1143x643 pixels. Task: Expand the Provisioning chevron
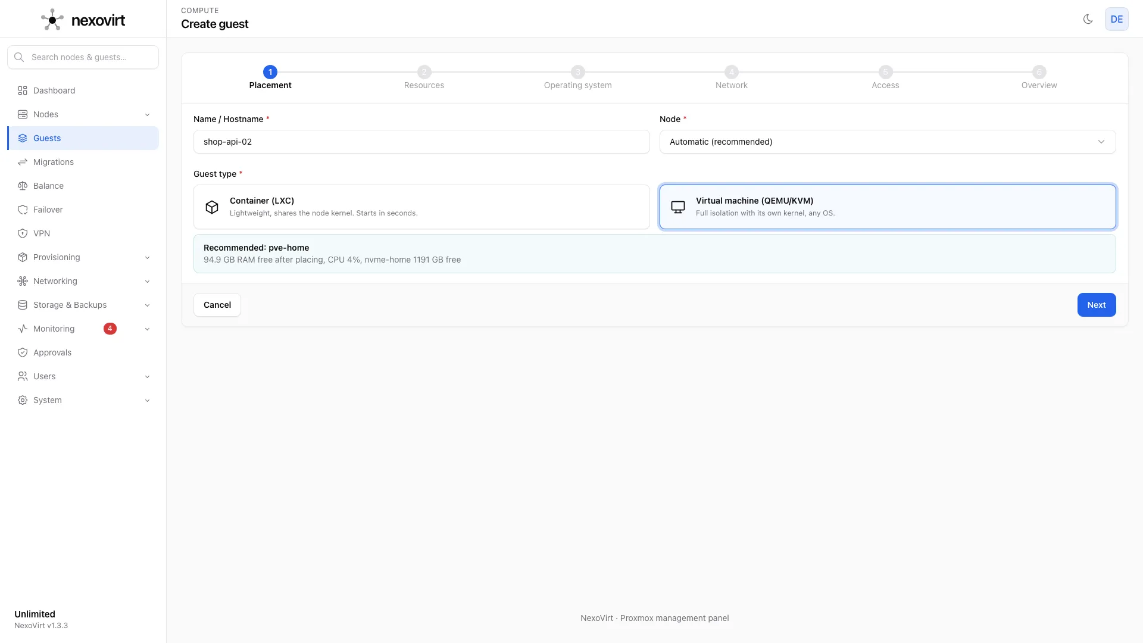coord(147,257)
